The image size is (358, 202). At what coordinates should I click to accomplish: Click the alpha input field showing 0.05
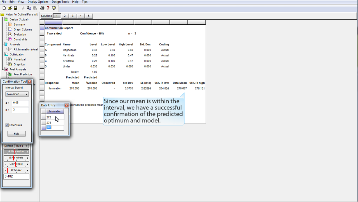(x=20, y=103)
